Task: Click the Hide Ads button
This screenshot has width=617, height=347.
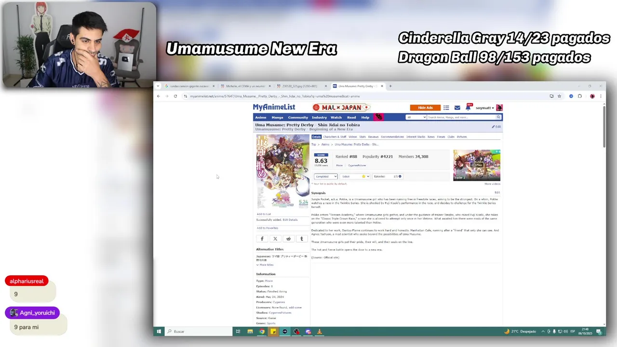Action: 425,107
